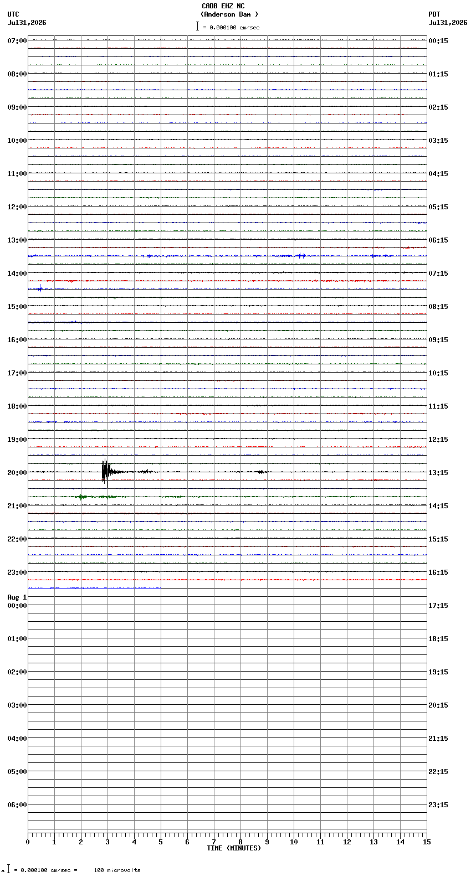Click the large earthquake burst on the 20:00 trace
This screenshot has height=877, width=471.
(x=106, y=472)
